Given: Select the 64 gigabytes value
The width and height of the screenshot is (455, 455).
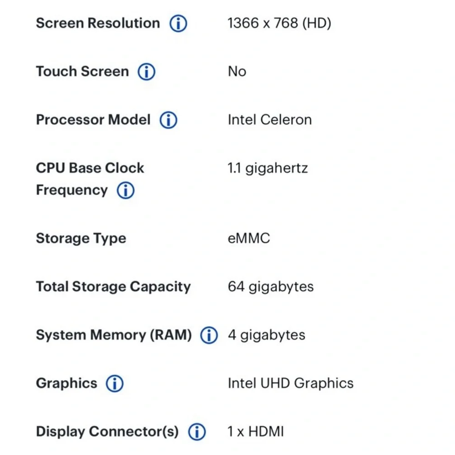Looking at the screenshot, I should click(270, 287).
